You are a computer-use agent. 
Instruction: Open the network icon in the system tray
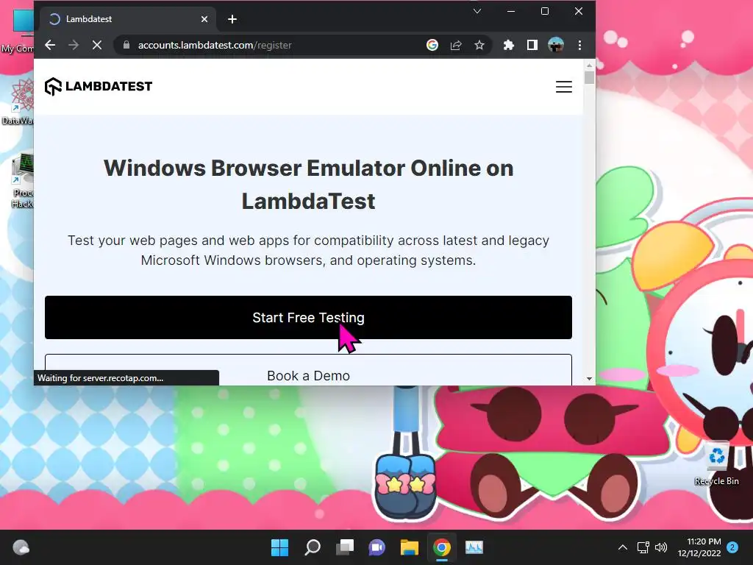click(x=643, y=547)
